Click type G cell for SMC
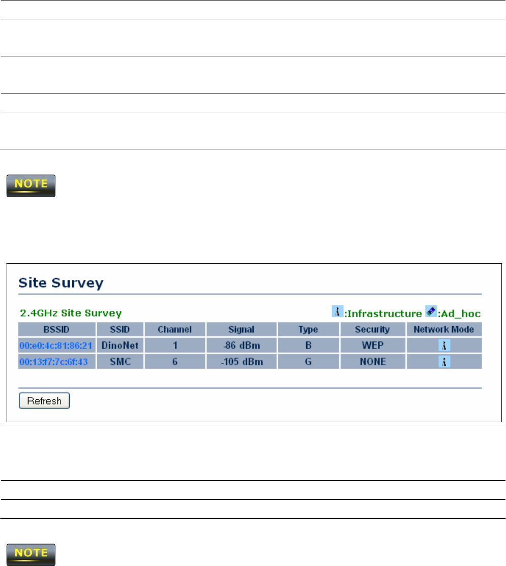The width and height of the screenshot is (506, 566). pyautogui.click(x=308, y=362)
